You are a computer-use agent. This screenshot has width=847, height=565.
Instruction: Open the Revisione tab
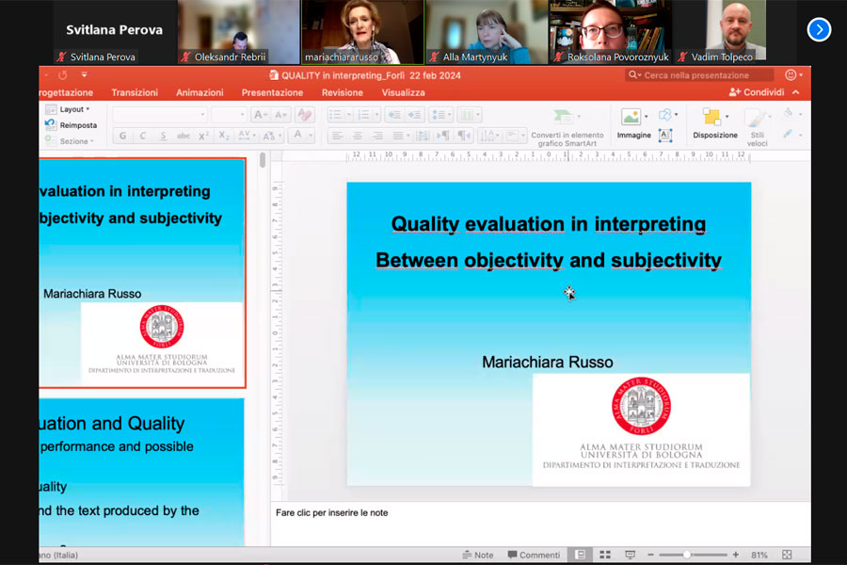tap(342, 93)
